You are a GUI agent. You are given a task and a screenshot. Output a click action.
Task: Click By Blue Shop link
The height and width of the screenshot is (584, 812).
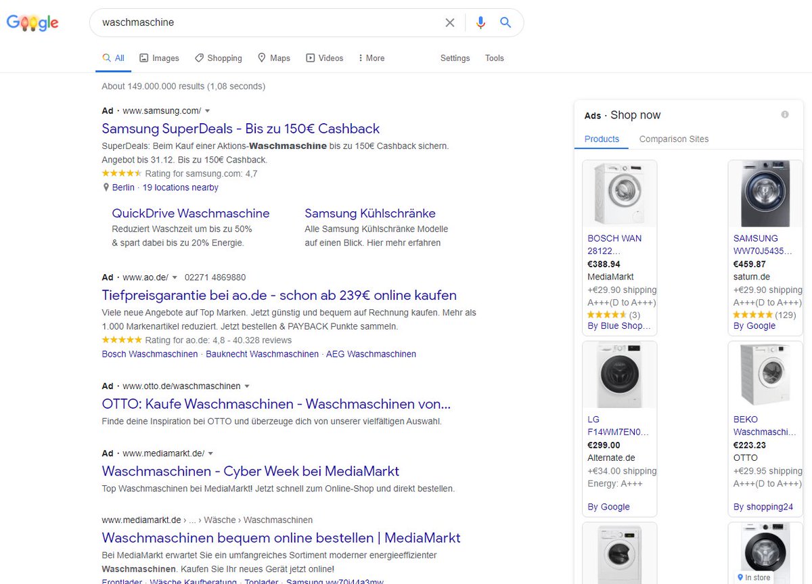(x=619, y=326)
